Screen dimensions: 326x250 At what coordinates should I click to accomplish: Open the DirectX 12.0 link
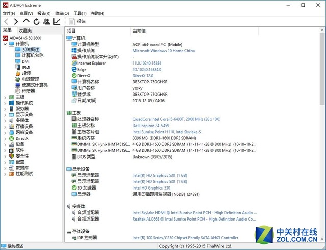(x=143, y=76)
